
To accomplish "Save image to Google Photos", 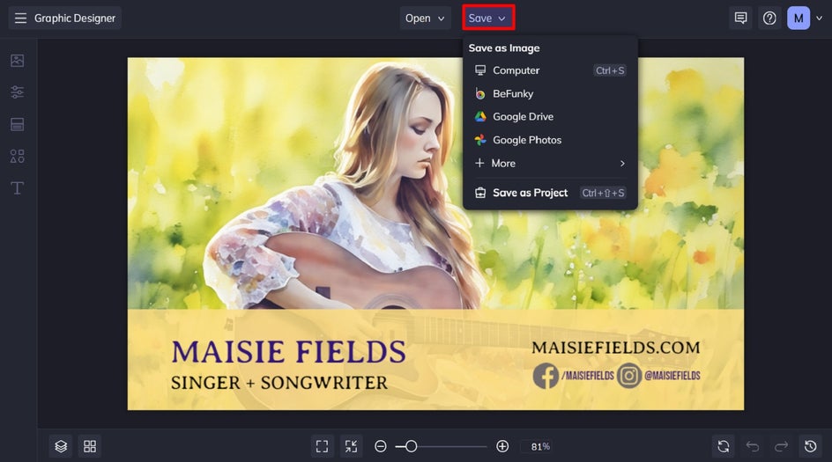I will [x=550, y=140].
